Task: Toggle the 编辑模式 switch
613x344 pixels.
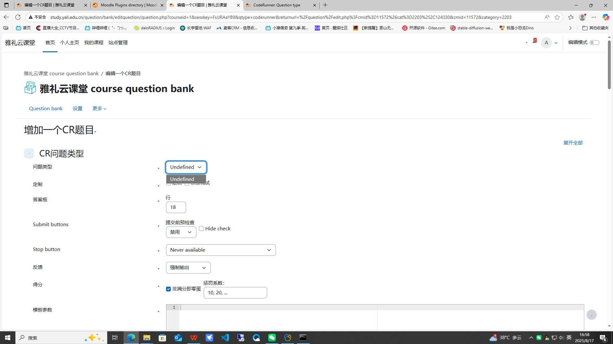Action: point(594,42)
